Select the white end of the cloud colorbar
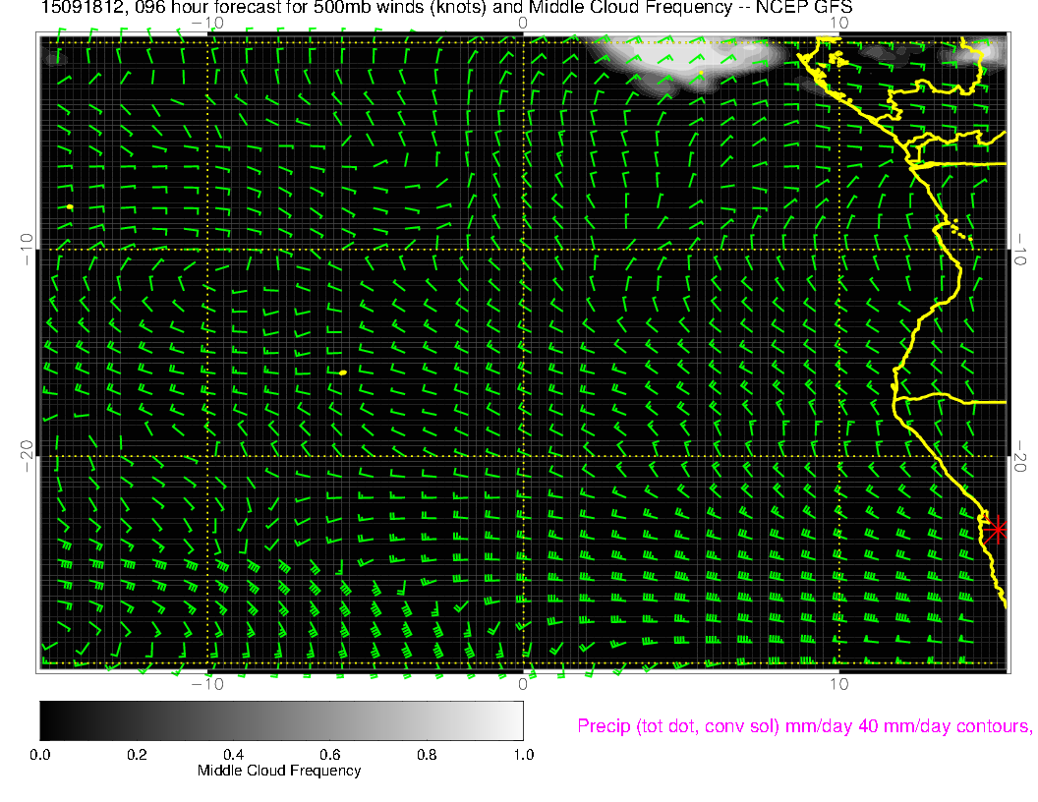This screenshot has height=802, width=1038. 515,720
